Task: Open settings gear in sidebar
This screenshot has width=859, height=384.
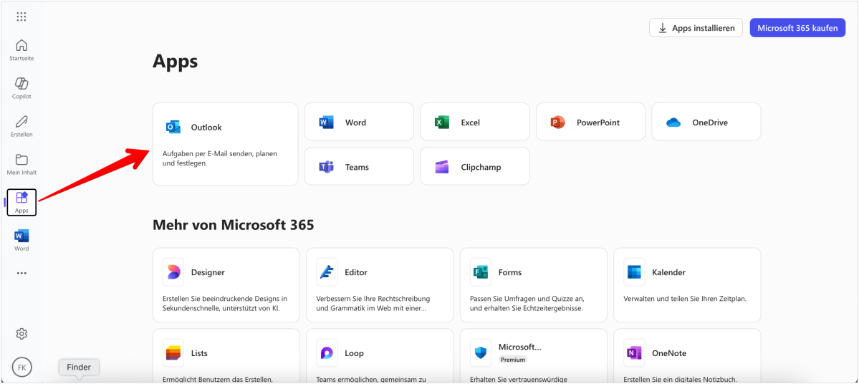Action: (21, 334)
